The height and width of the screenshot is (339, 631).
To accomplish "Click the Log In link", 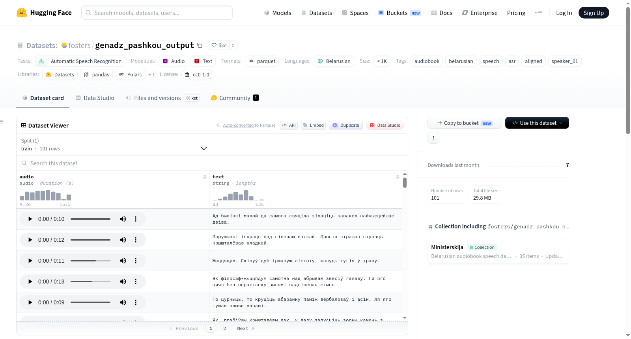I will (x=564, y=13).
